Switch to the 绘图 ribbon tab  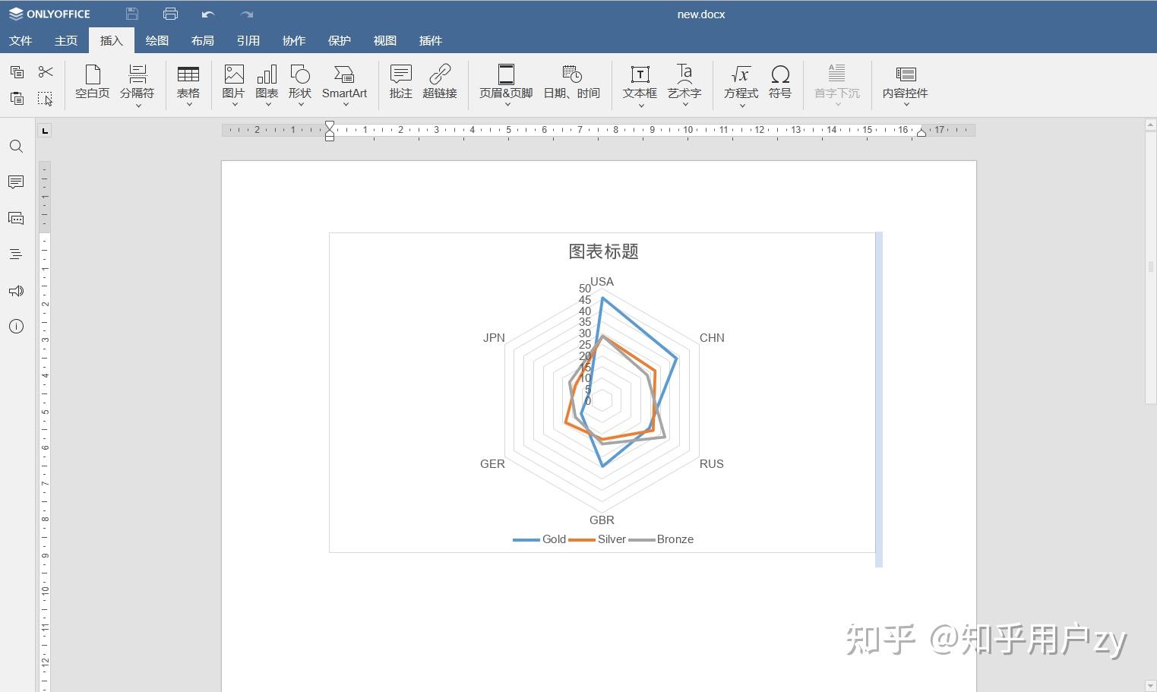coord(156,40)
